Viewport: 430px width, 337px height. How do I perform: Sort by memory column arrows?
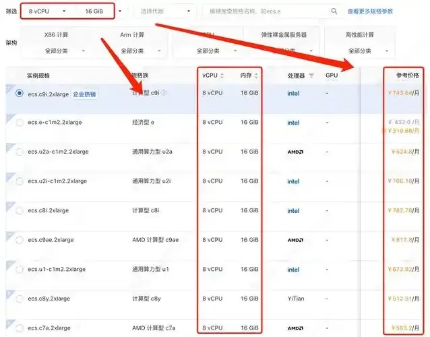point(256,75)
